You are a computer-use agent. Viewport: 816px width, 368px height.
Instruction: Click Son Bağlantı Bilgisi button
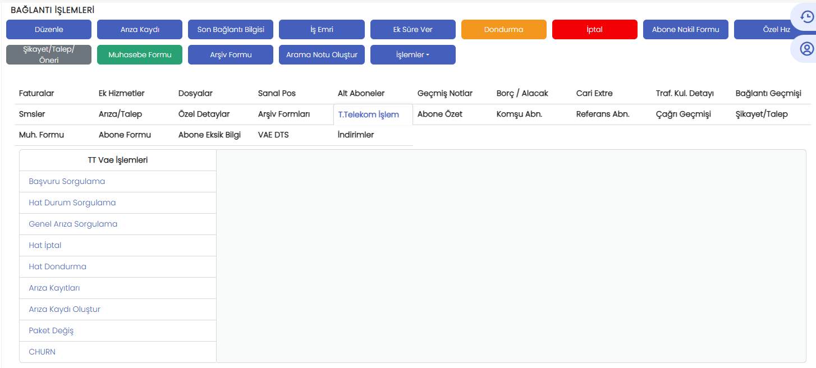[x=231, y=30]
